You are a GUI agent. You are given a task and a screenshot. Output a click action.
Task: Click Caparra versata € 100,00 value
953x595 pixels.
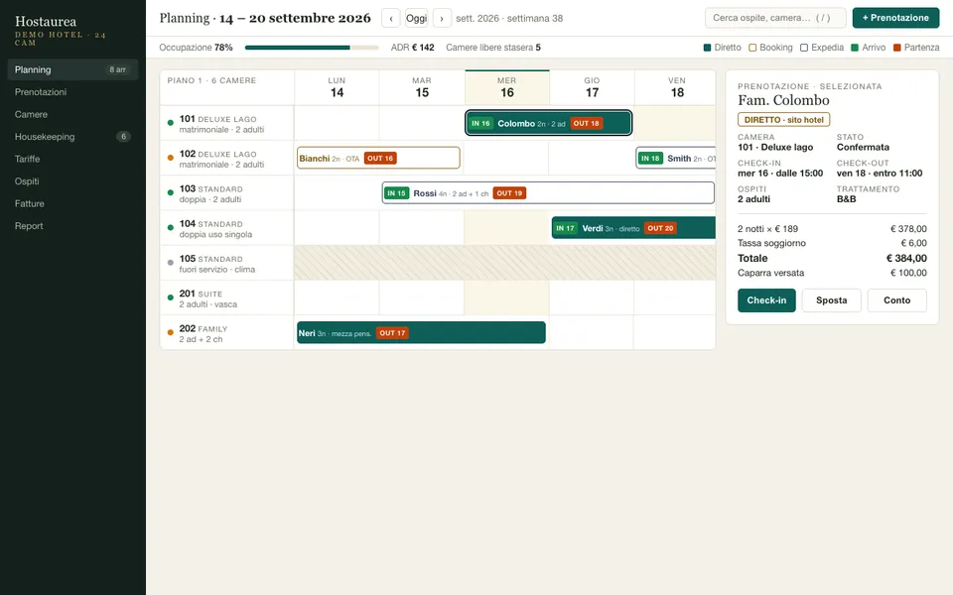pos(908,273)
